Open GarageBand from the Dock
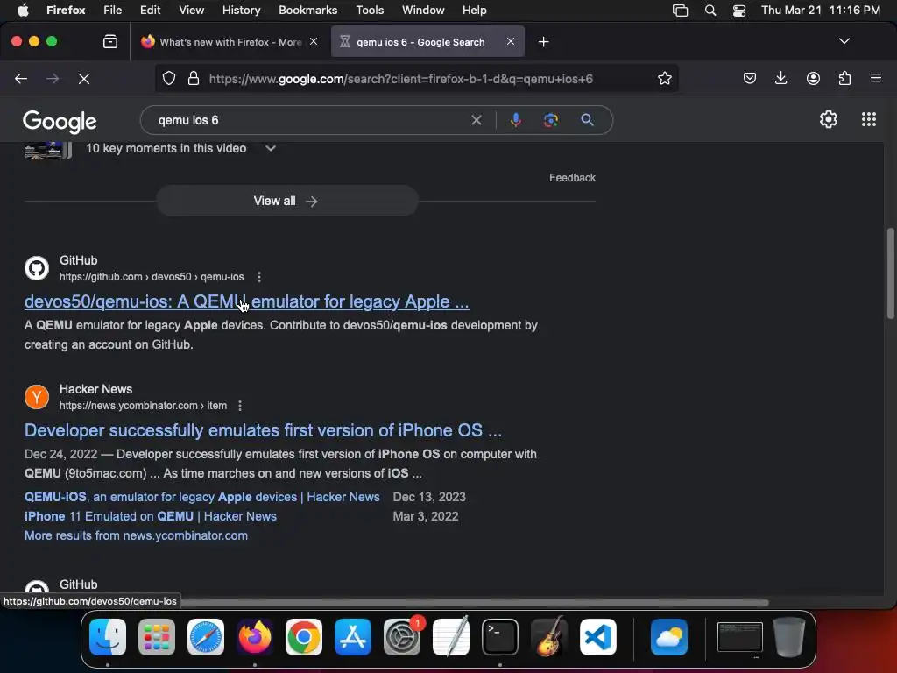 [x=549, y=637]
